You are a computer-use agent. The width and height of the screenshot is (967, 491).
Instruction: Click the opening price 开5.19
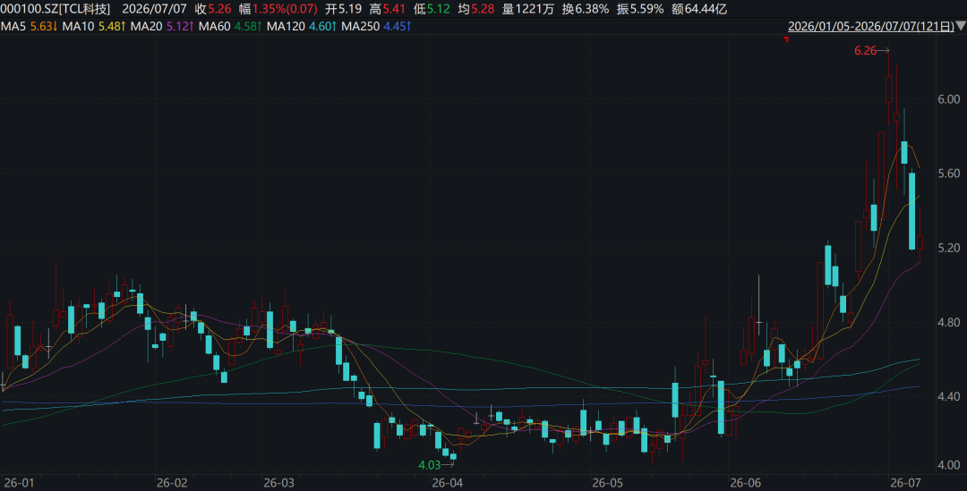tap(343, 9)
